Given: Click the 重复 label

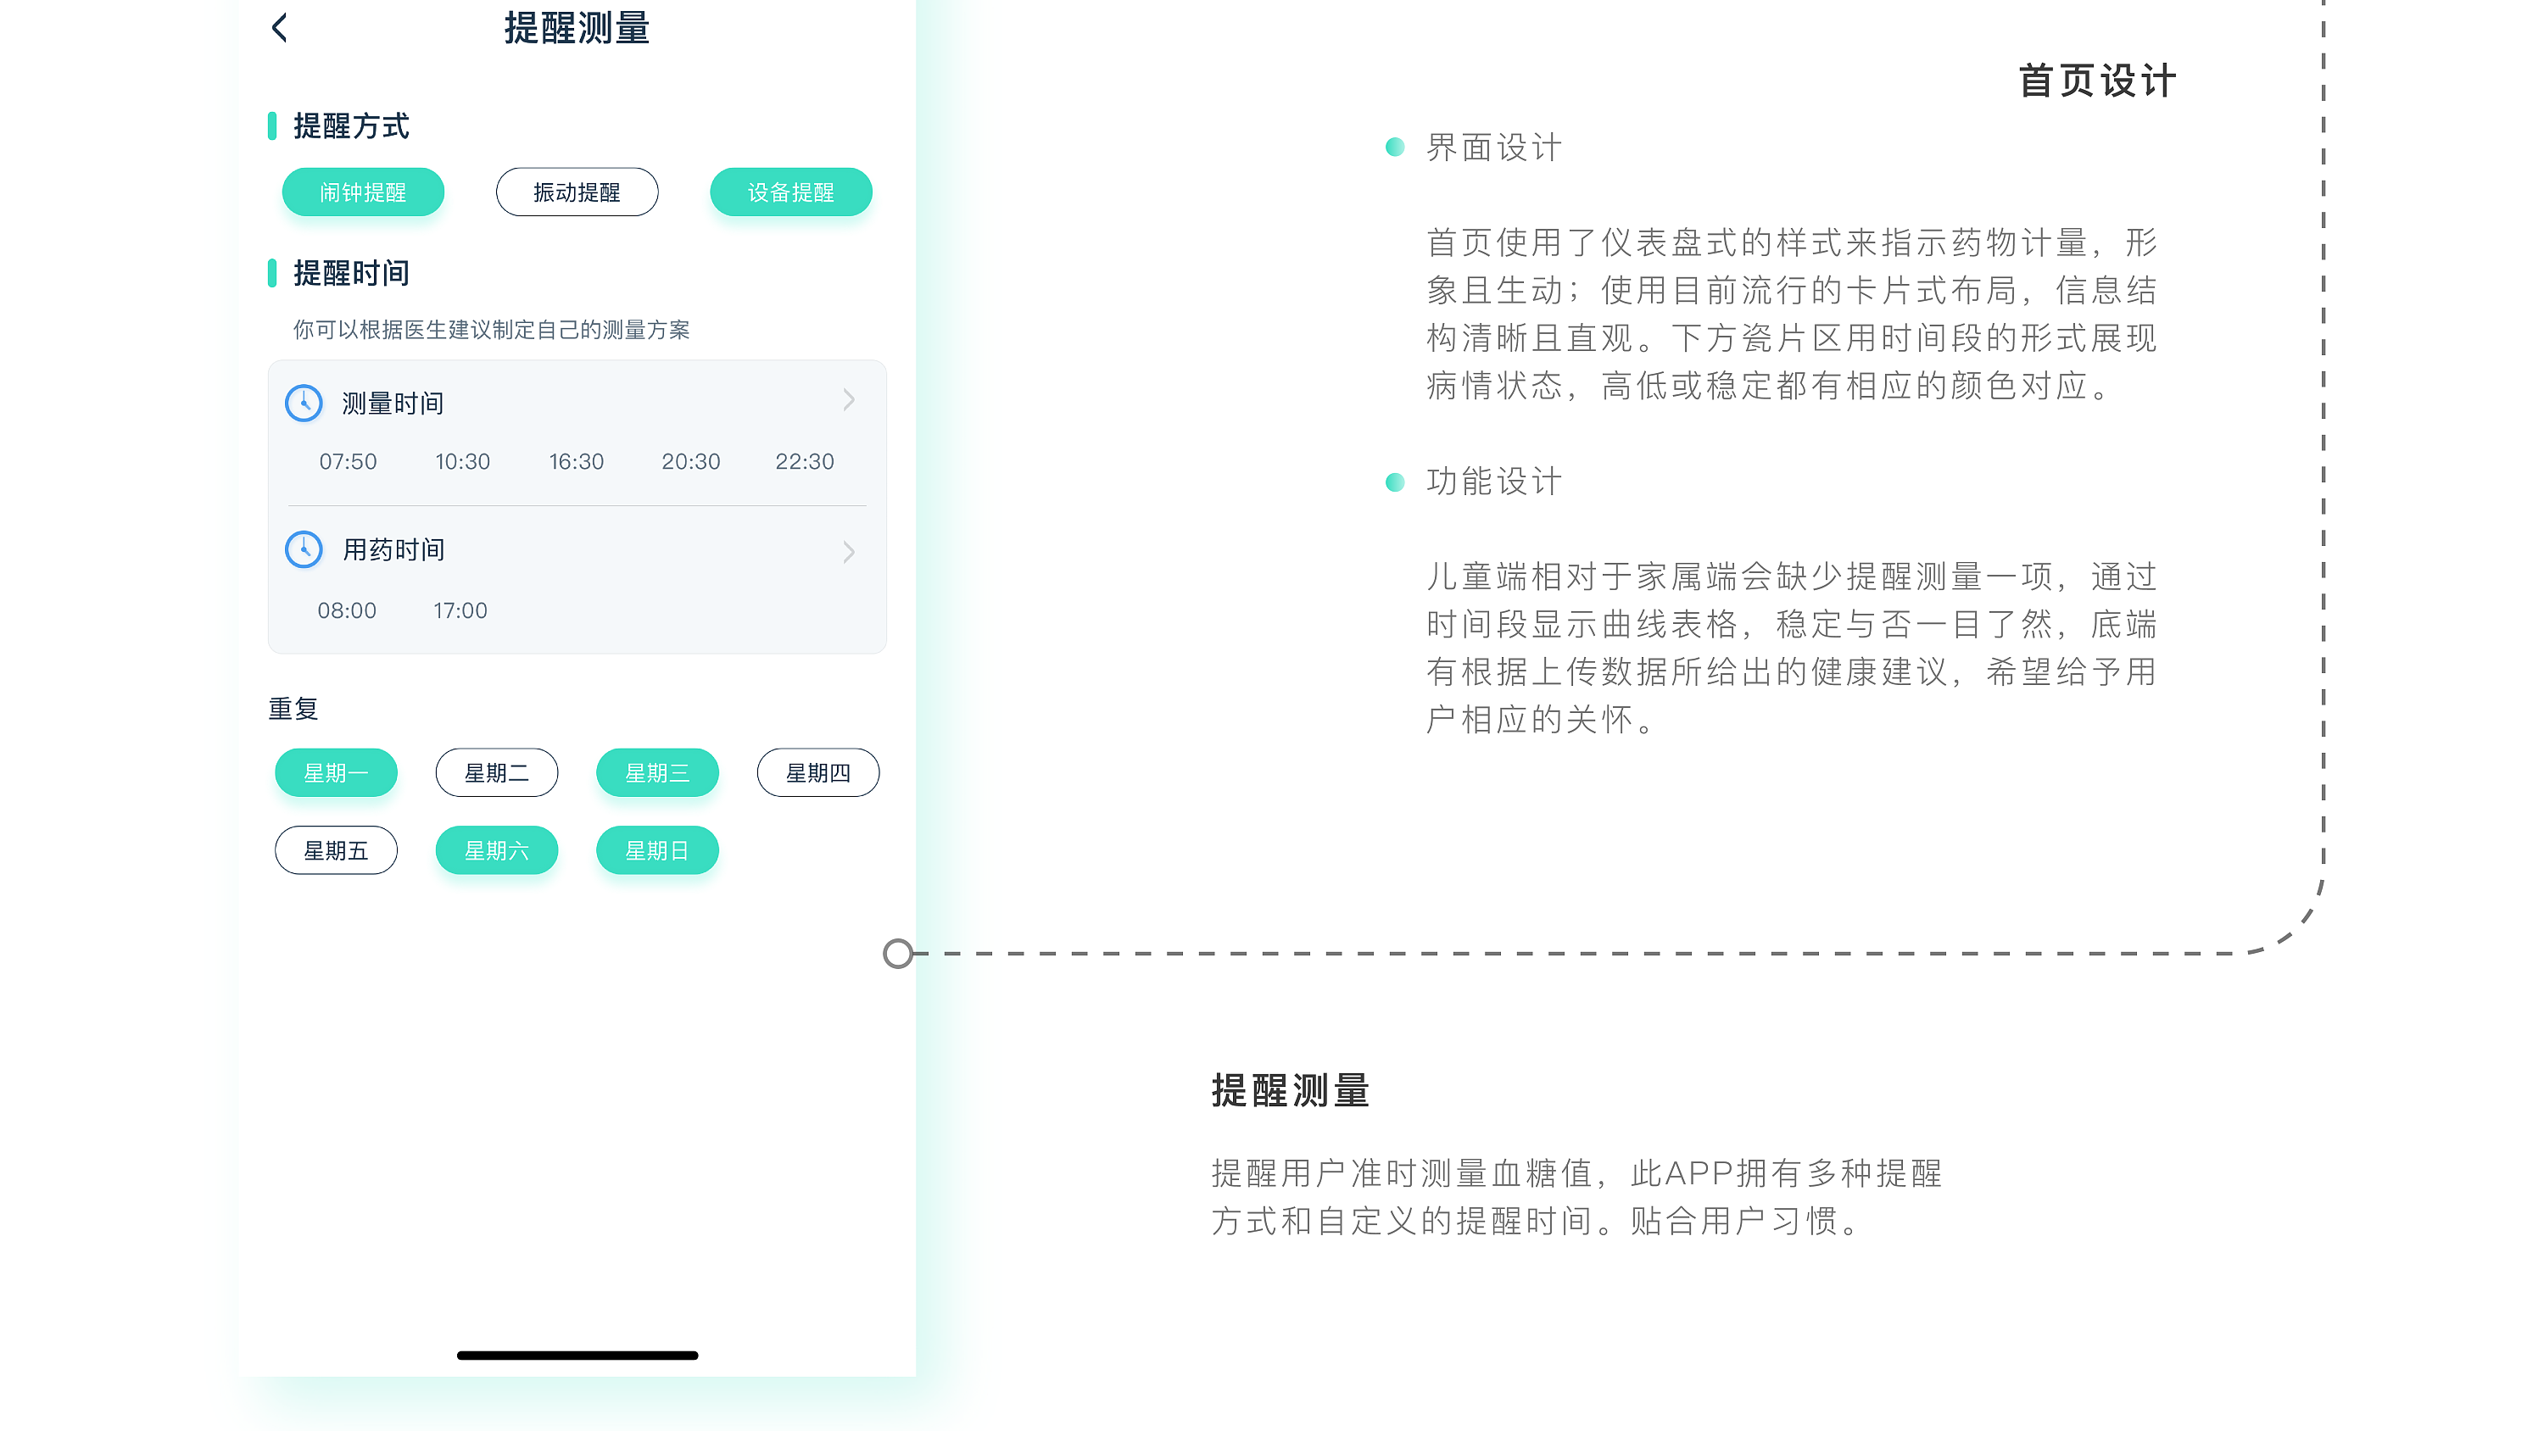Looking at the screenshot, I should tap(293, 709).
